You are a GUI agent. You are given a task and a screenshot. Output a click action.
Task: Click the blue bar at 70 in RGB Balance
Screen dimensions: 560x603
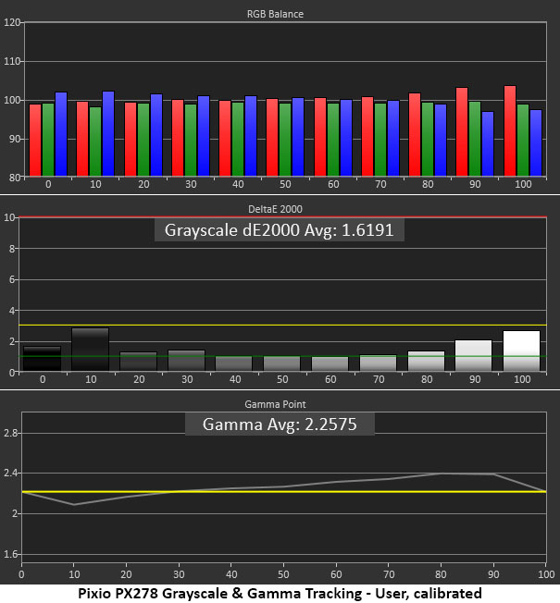coord(393,139)
